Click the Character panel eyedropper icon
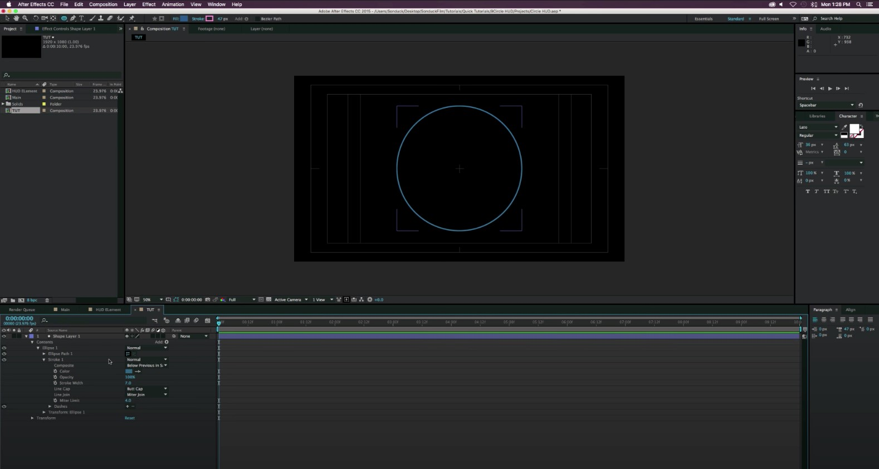 pyautogui.click(x=844, y=127)
